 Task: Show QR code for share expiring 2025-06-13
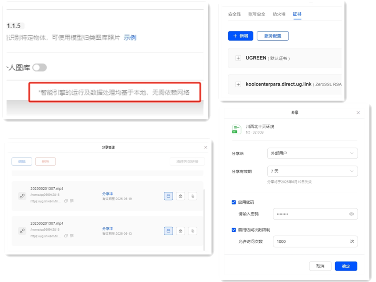(72, 236)
